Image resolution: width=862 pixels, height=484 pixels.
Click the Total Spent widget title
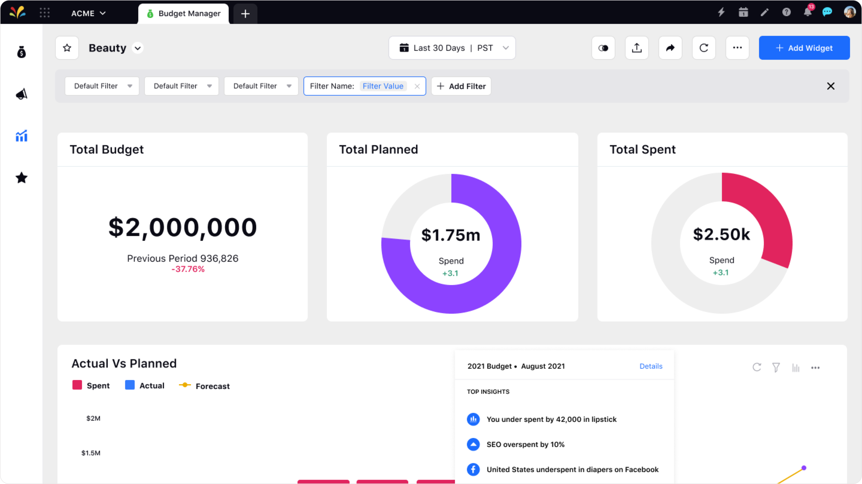pyautogui.click(x=642, y=149)
